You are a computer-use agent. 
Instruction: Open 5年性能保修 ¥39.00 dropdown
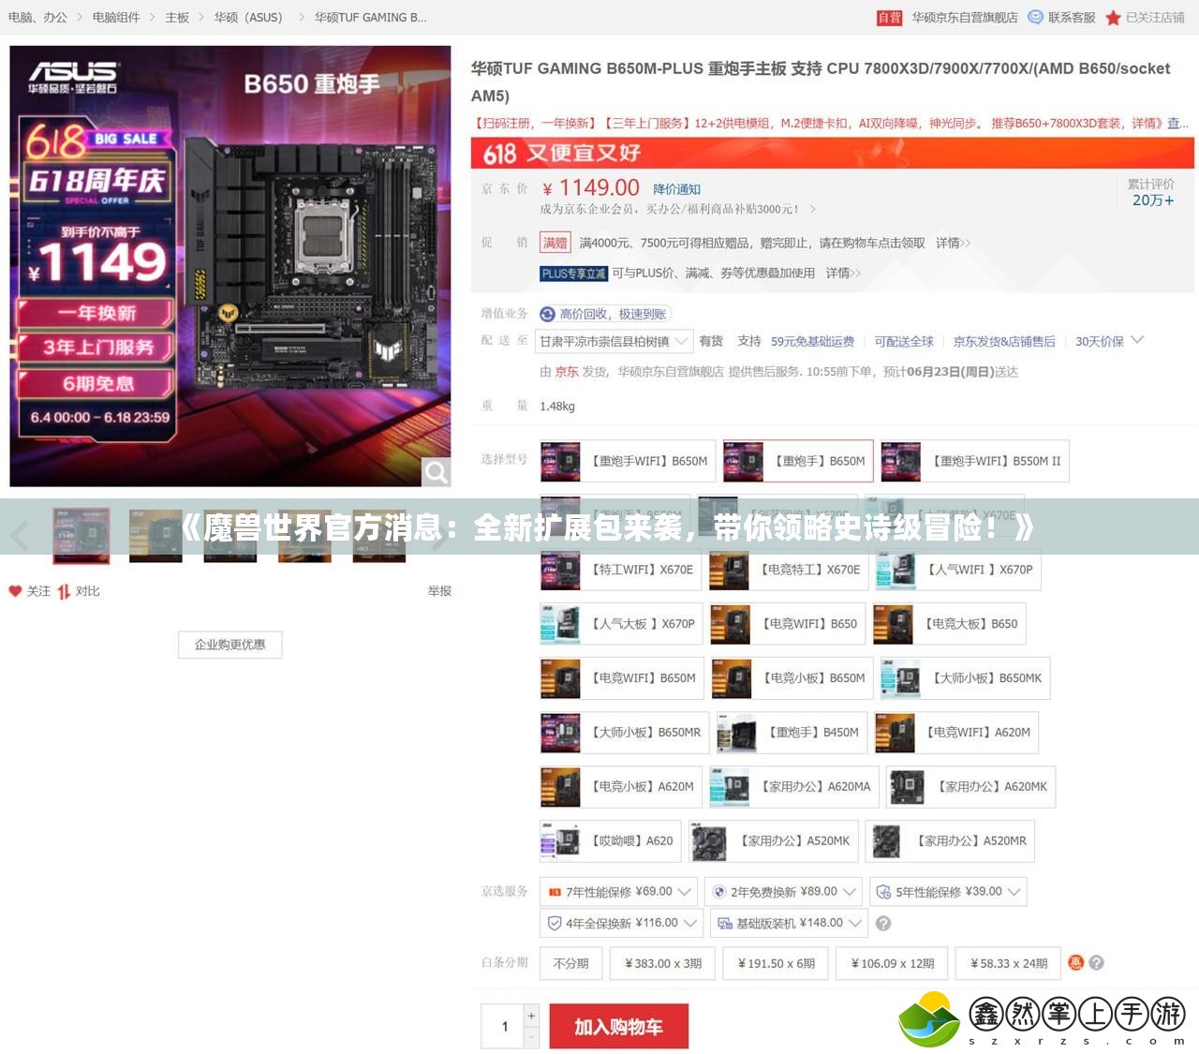[x=948, y=892]
